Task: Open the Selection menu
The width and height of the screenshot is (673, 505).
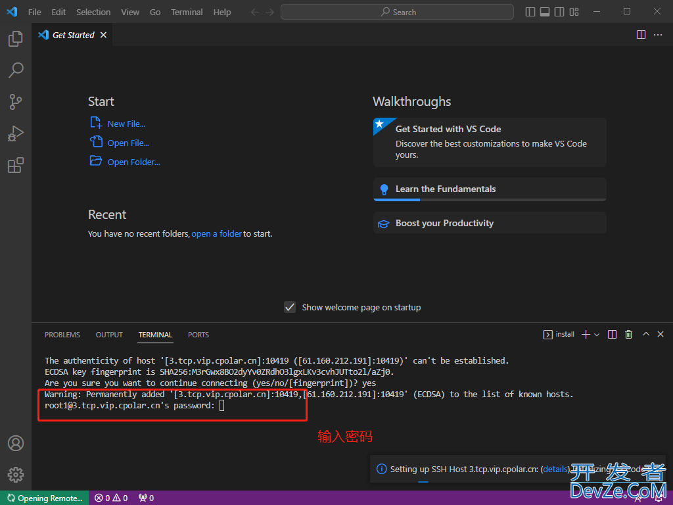Action: click(93, 12)
